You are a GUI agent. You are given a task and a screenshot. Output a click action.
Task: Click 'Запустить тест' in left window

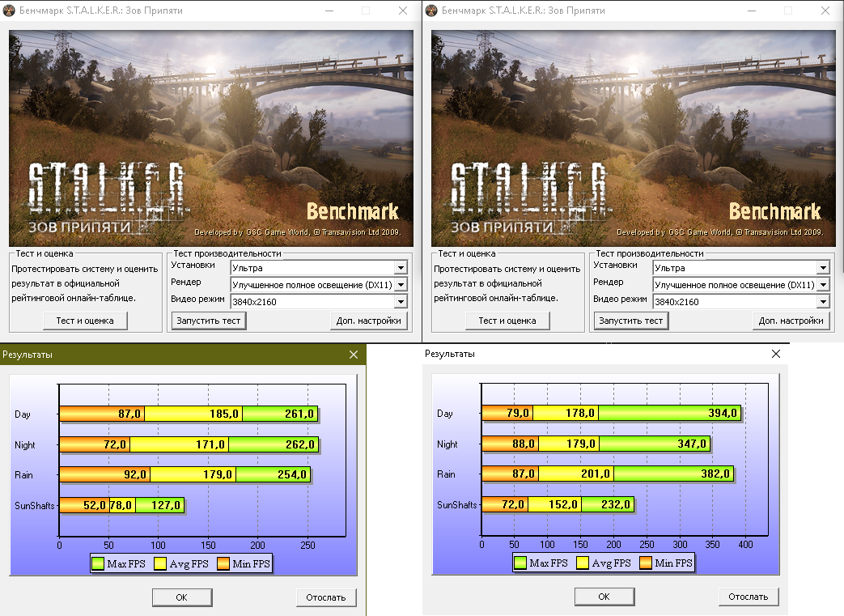(209, 321)
